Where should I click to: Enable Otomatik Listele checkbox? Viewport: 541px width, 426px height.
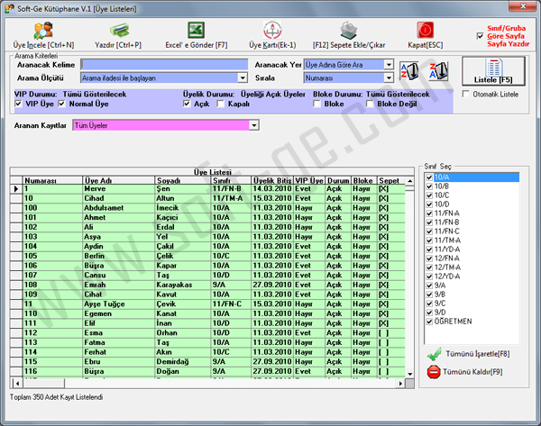(466, 94)
